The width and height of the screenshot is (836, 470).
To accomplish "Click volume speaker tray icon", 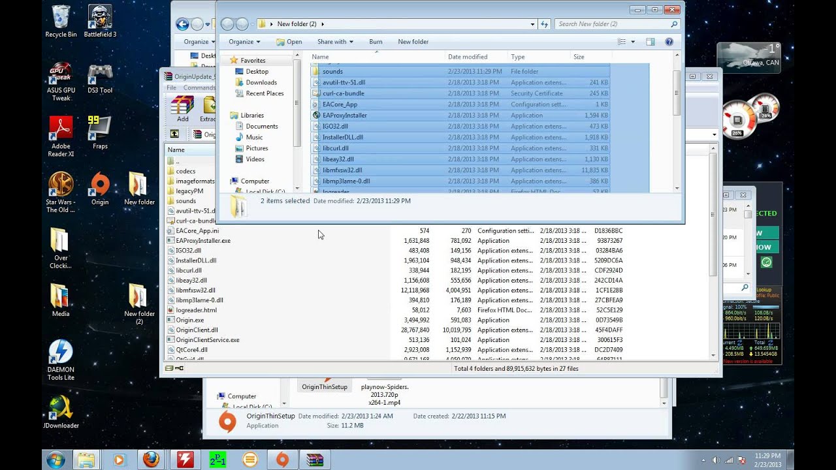I will pyautogui.click(x=716, y=460).
